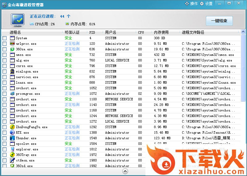Viewport: 247px width, 176px height.
Task: Click the large monitor checkmark icon
Action: tap(18, 20)
